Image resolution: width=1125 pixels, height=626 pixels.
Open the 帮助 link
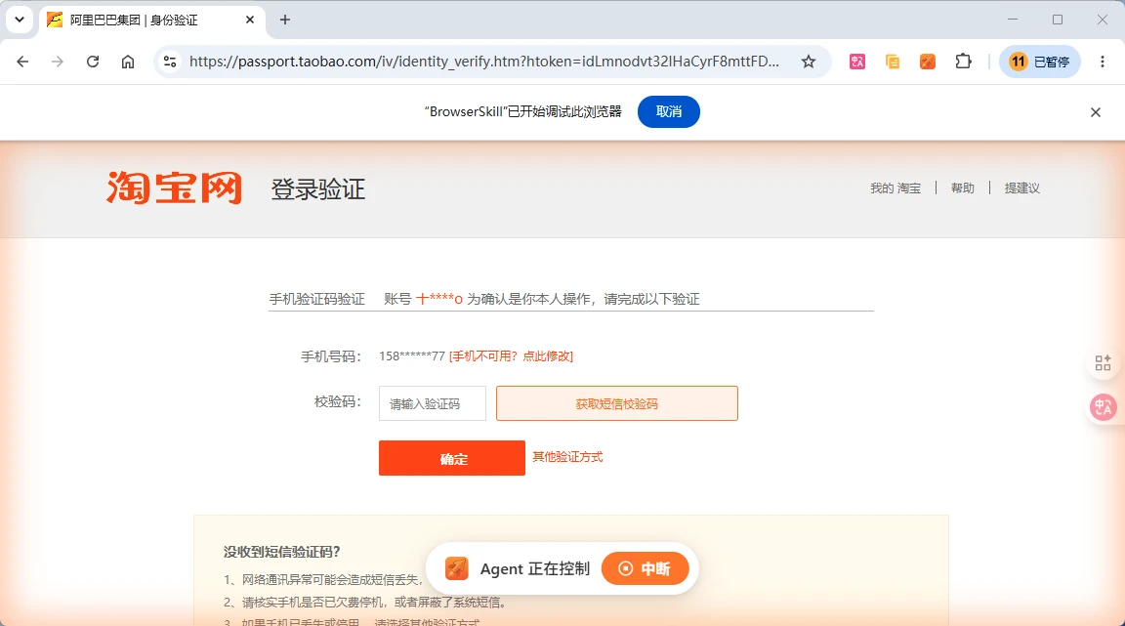[963, 188]
